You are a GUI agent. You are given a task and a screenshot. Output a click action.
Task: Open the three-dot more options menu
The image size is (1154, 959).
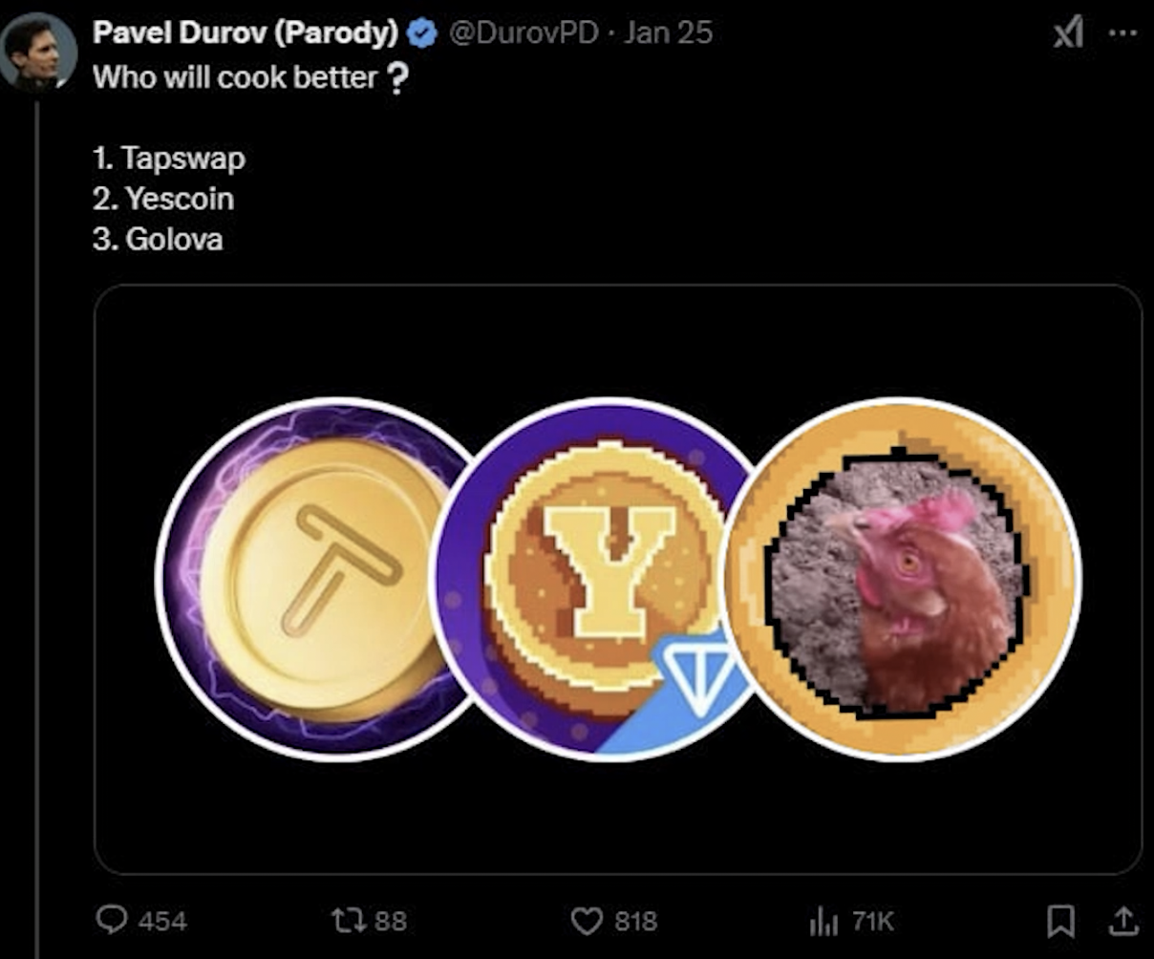tap(1122, 32)
